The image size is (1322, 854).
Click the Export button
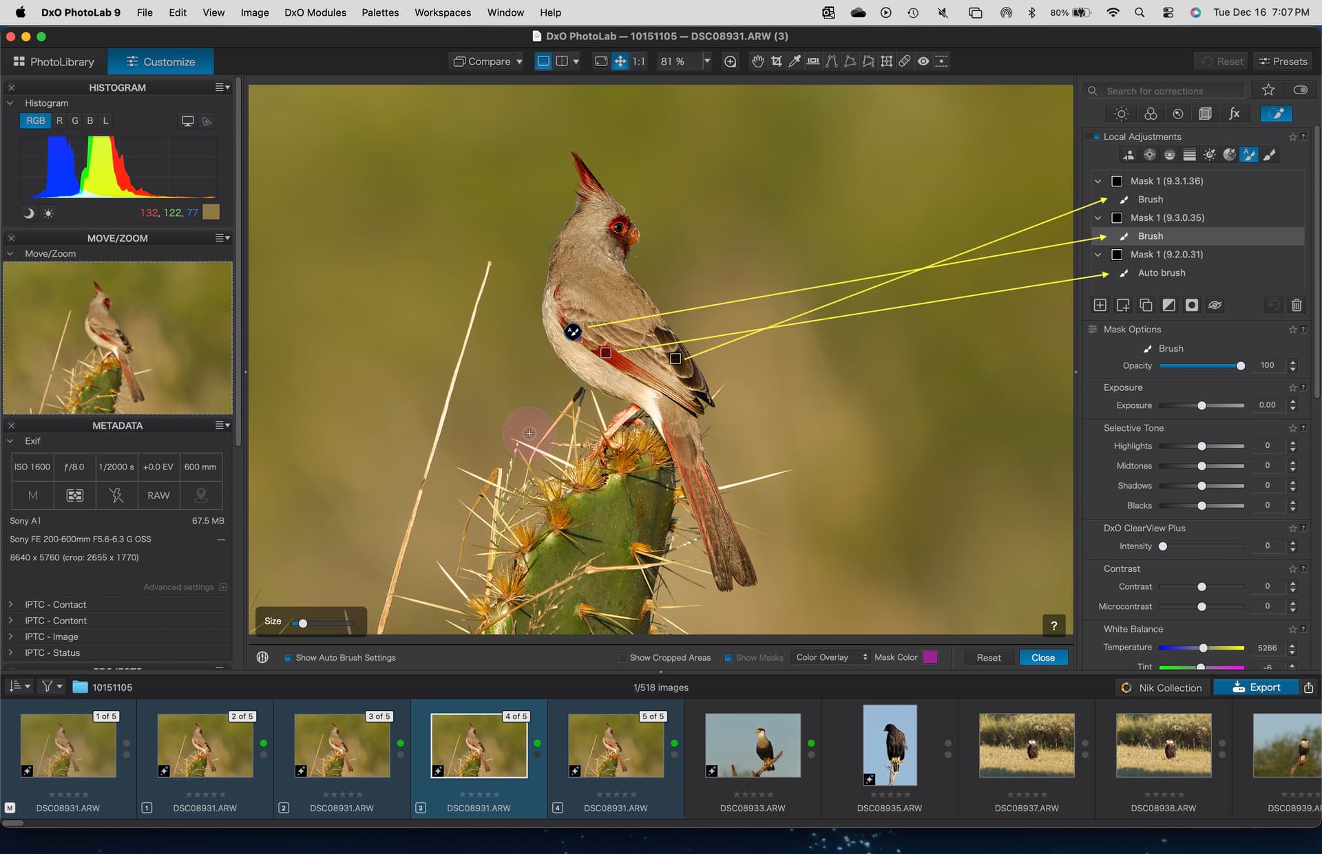click(x=1255, y=687)
